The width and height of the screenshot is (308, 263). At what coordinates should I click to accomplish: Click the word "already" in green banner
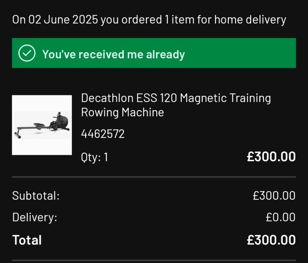165,54
